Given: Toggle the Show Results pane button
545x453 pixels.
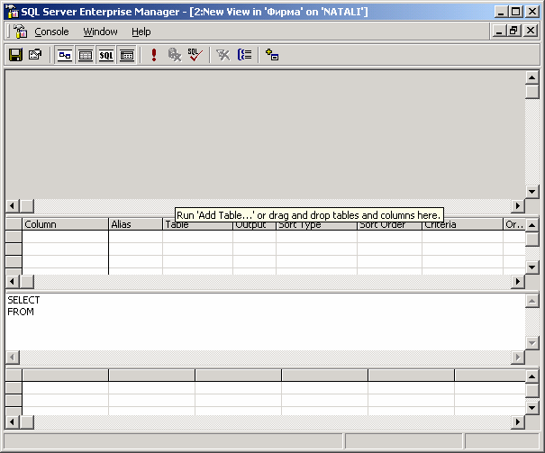Looking at the screenshot, I should [127, 55].
